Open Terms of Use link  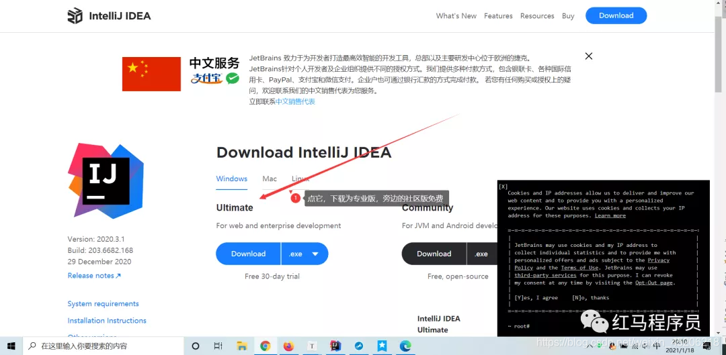579,268
